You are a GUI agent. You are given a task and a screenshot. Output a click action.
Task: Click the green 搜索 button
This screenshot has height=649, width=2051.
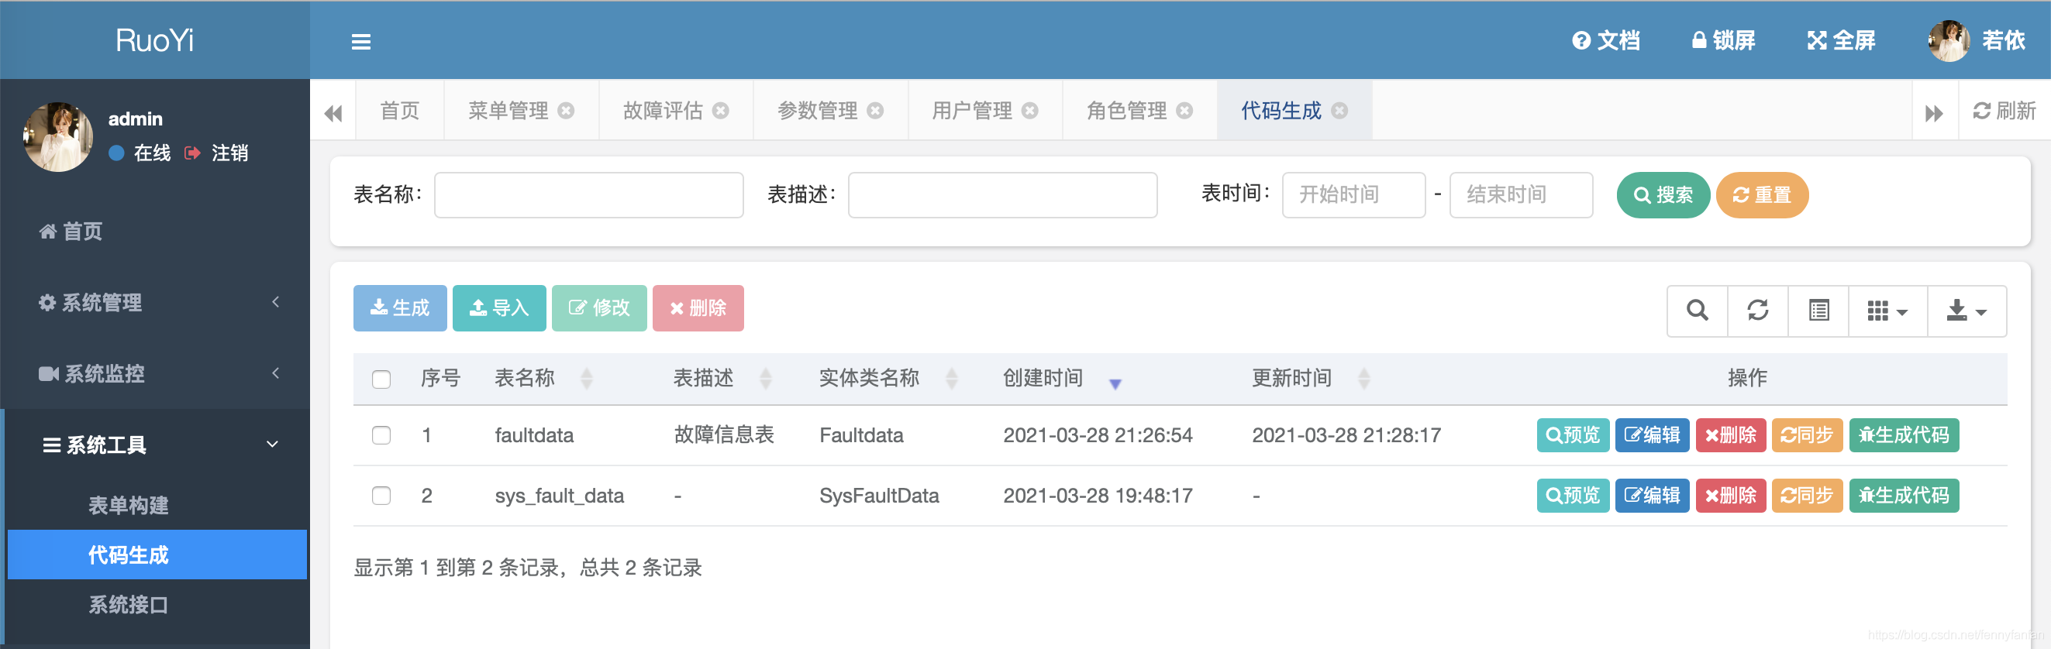(x=1663, y=195)
